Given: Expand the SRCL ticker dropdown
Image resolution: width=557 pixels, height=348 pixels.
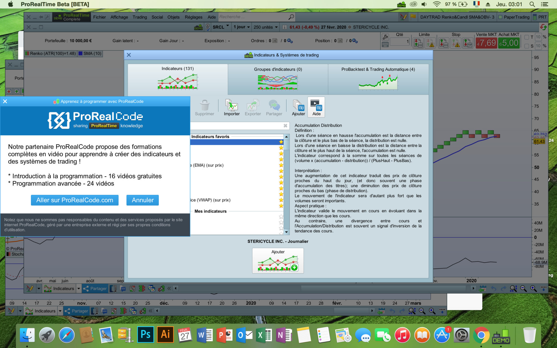Looking at the screenshot, I should (228, 26).
